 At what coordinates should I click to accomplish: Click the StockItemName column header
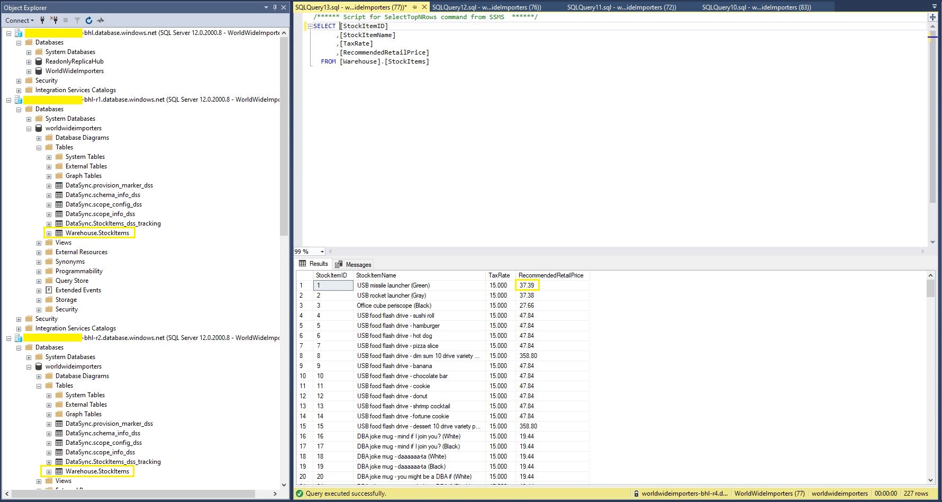[x=376, y=275]
